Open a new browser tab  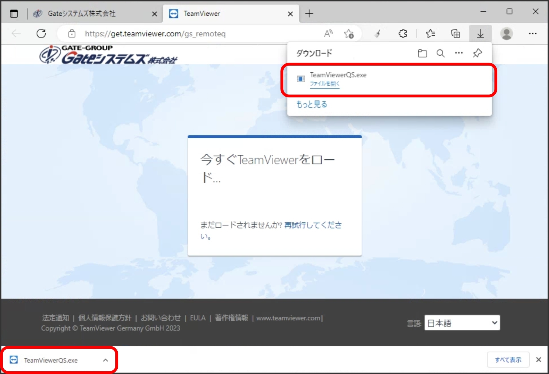coord(309,13)
